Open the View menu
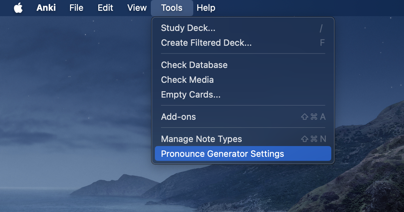Screen dimensions: 404x212 point(137,8)
